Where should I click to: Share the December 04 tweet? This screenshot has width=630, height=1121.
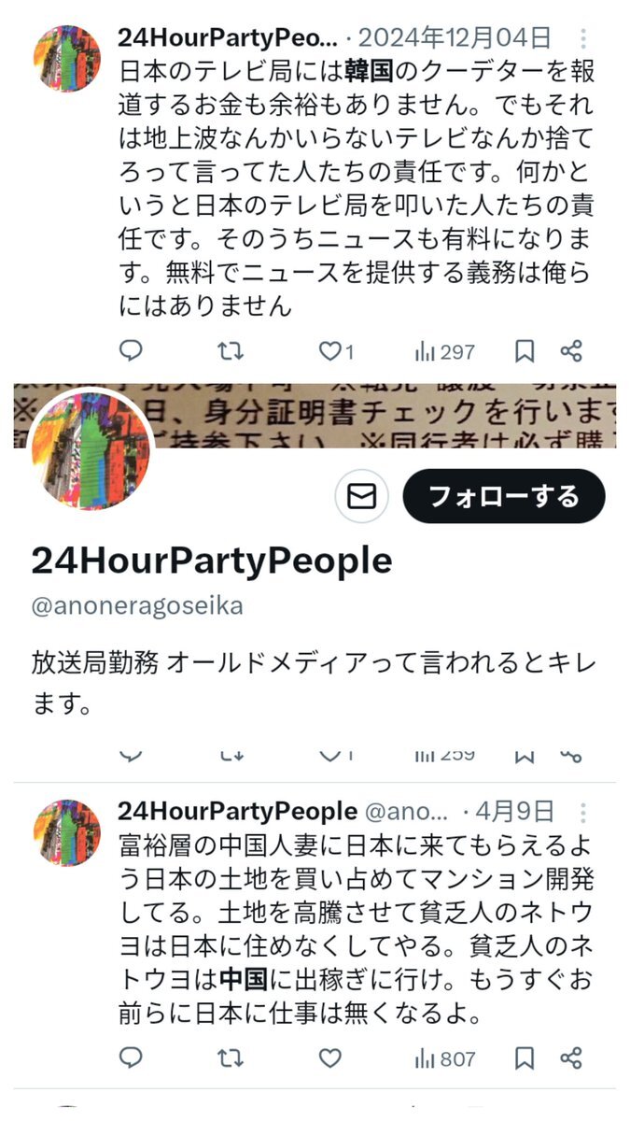click(571, 351)
